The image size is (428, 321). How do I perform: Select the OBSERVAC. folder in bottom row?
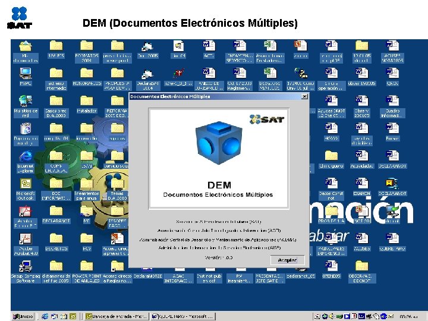(x=361, y=272)
